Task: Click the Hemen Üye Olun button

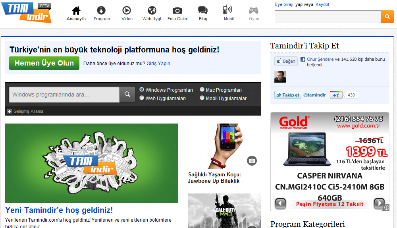Action: pyautogui.click(x=44, y=63)
